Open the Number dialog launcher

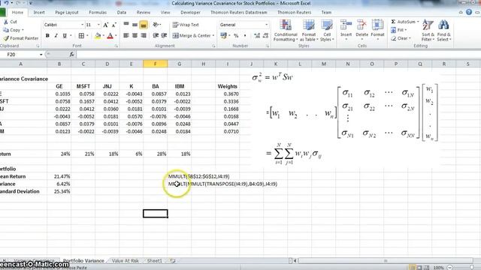(268, 46)
